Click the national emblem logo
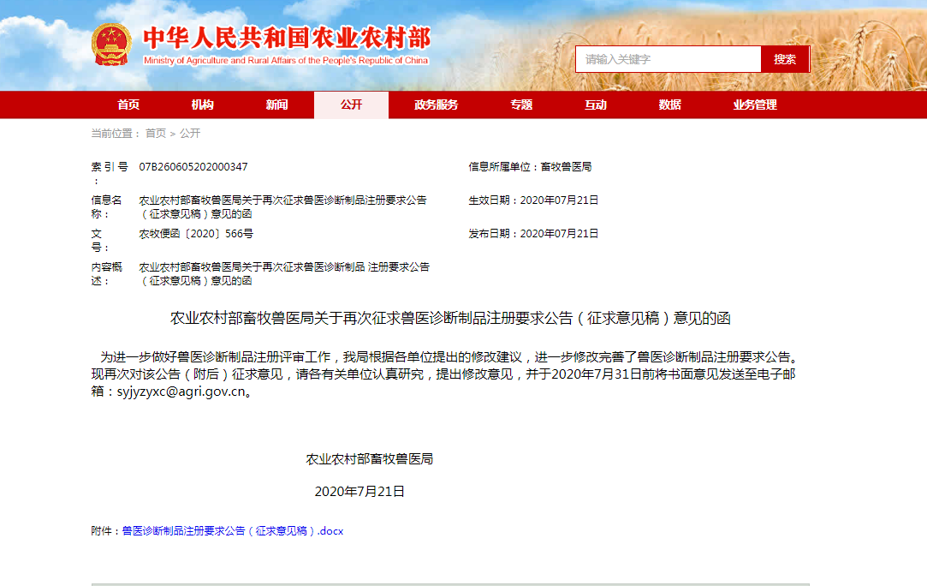The image size is (927, 586). (112, 45)
